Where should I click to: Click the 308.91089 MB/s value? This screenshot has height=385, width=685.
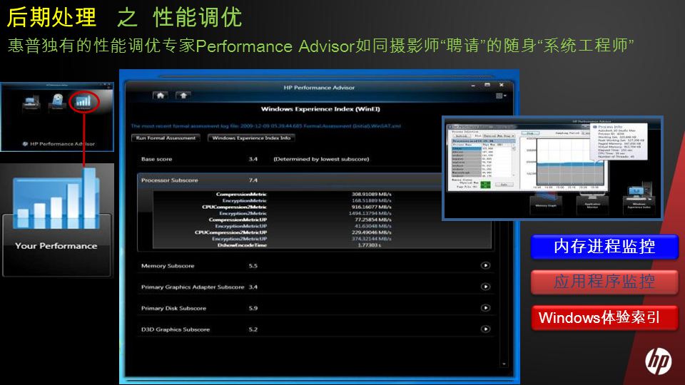click(371, 194)
